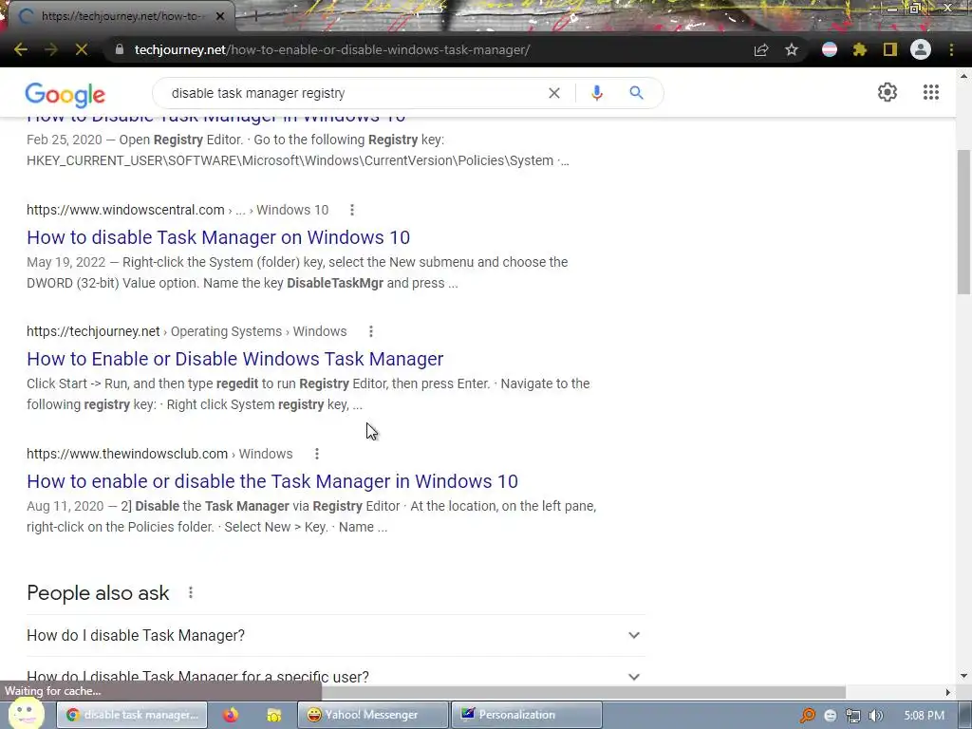Screen dimensions: 972x729
Task: Expand 'How do I disable Task Manager?' question
Action: (x=336, y=635)
